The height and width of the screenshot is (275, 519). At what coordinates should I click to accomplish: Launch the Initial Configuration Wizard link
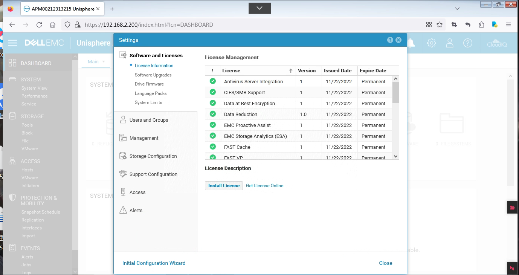point(154,263)
